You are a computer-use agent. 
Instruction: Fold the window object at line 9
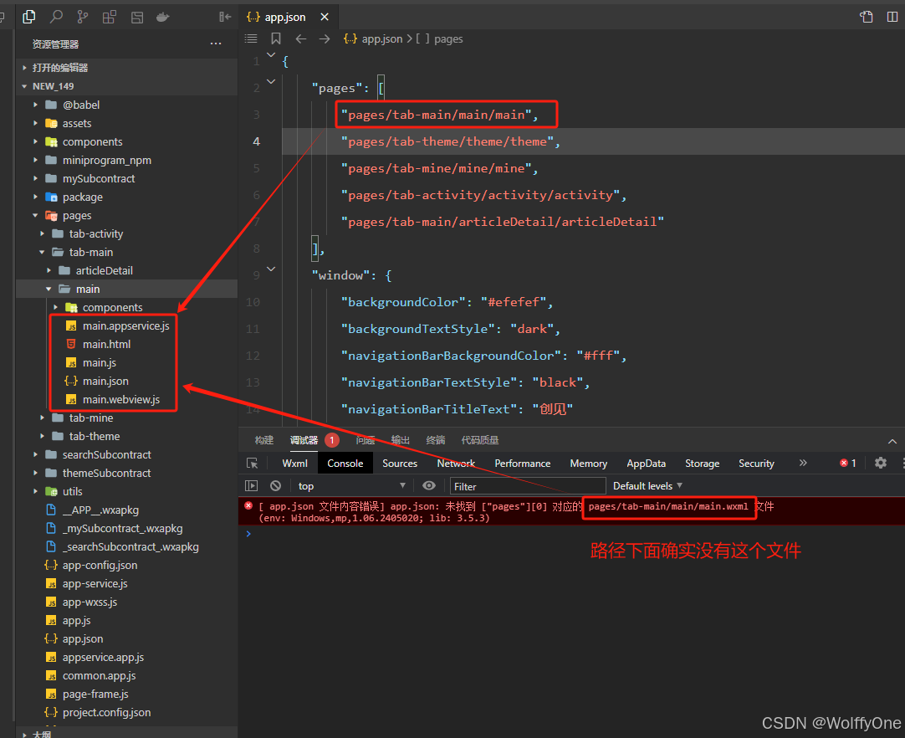click(271, 269)
